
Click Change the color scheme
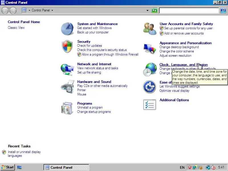point(176,51)
